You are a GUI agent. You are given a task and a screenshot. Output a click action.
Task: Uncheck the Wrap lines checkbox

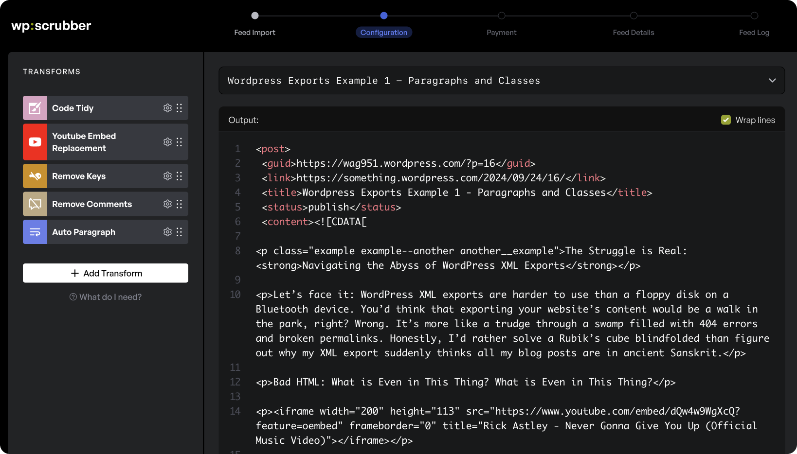(x=725, y=120)
